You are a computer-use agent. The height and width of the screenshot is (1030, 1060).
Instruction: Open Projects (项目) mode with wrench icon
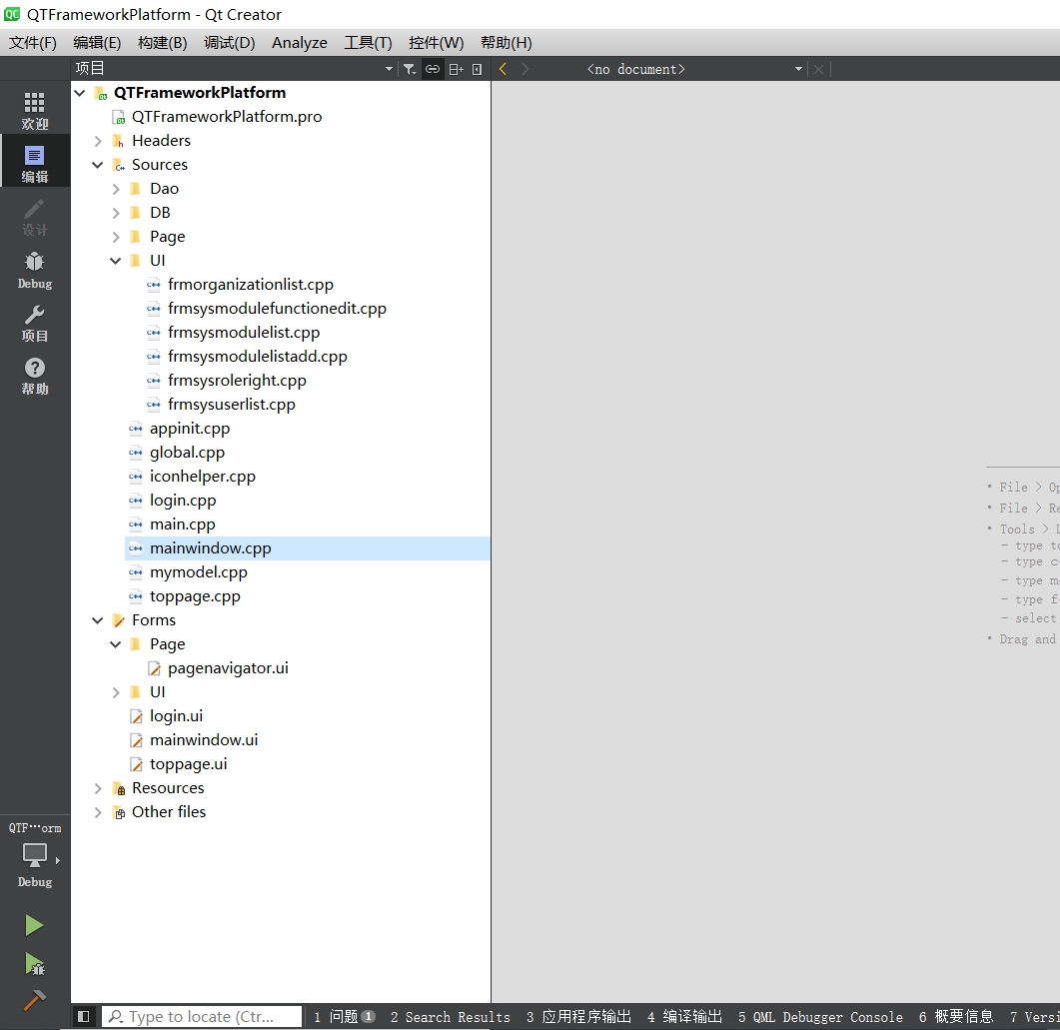click(35, 323)
